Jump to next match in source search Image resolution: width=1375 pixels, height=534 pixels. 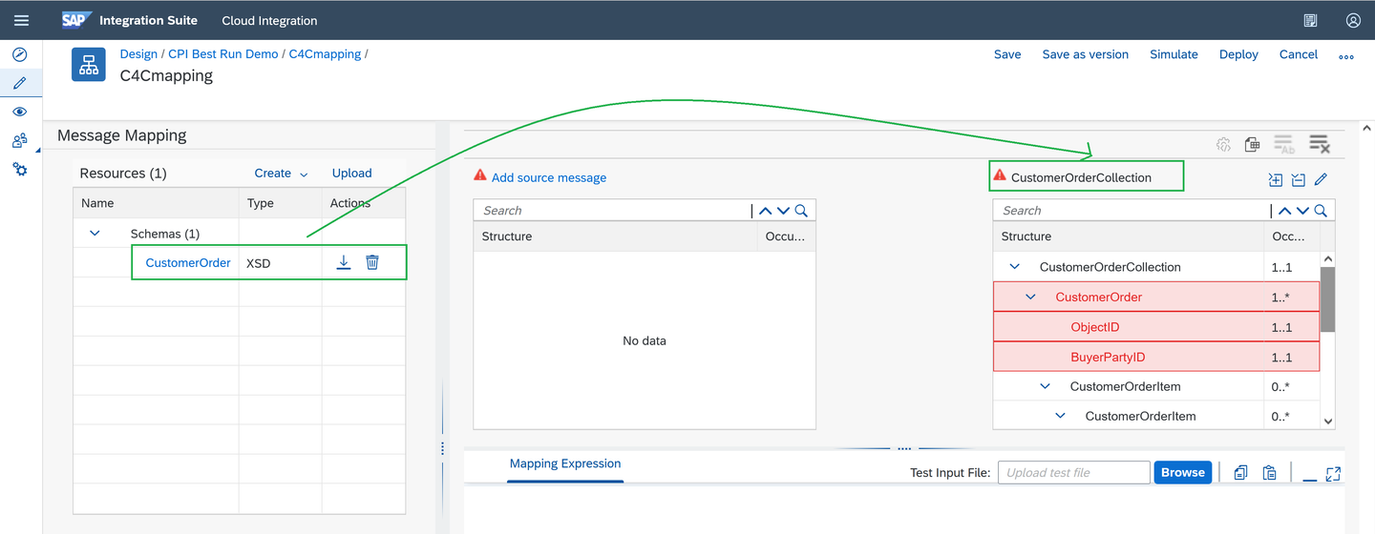tap(783, 211)
